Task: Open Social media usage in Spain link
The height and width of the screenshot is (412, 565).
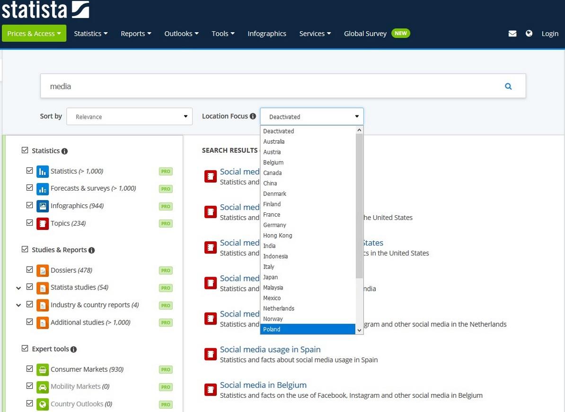Action: tap(270, 350)
